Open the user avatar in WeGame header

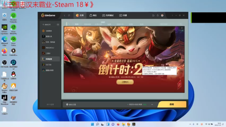pyautogui.click(x=162, y=16)
